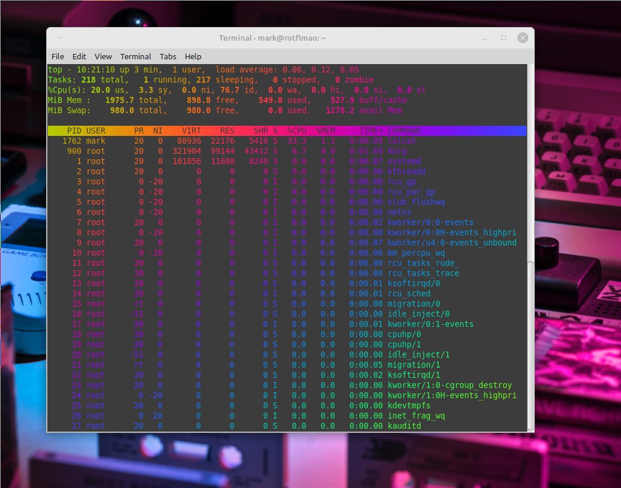Screen dimensions: 621x488
Task: Click the PID column header
Action: click(74, 131)
